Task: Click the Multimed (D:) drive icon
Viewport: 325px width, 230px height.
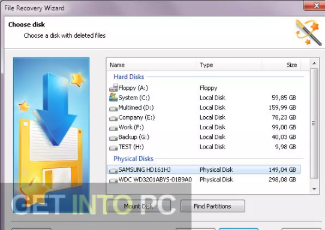Action: pyautogui.click(x=113, y=108)
